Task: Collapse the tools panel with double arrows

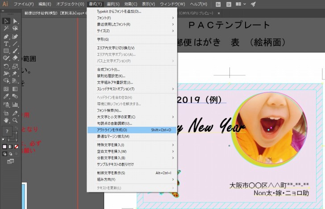Action: tap(3, 11)
